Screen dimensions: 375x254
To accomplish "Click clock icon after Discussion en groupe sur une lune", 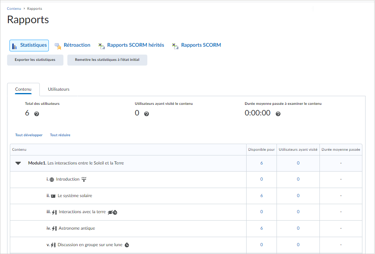I will [x=127, y=245].
